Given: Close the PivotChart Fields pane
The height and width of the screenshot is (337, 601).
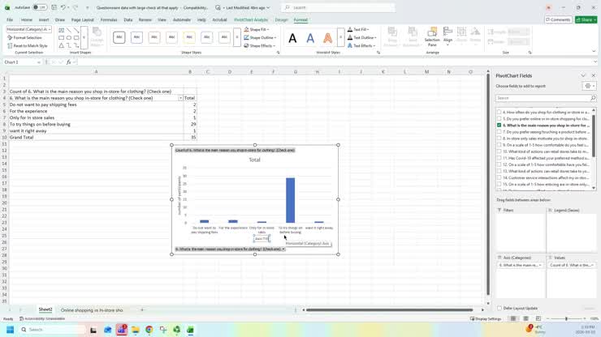Looking at the screenshot, I should (594, 75).
